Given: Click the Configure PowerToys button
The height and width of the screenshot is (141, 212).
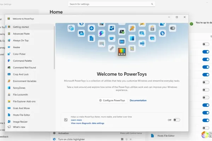Looking at the screenshot, I should 112,100.
